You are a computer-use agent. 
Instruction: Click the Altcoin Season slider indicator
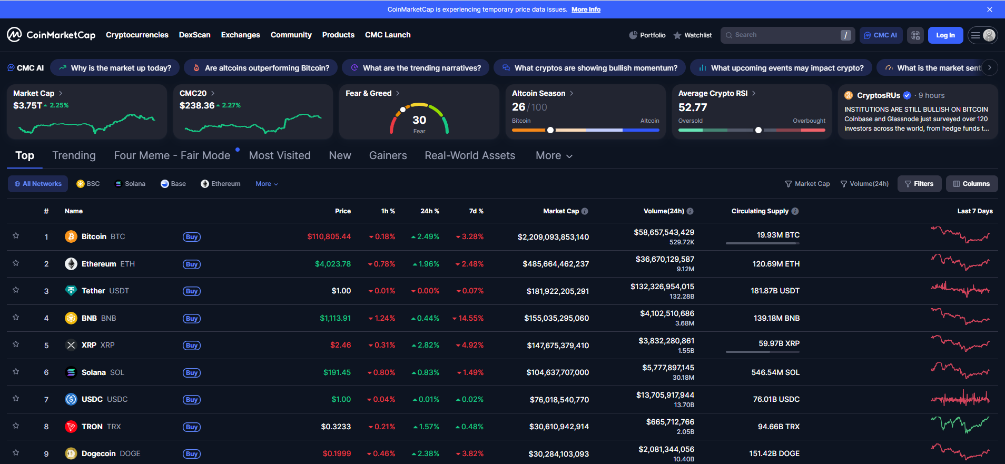(550, 130)
